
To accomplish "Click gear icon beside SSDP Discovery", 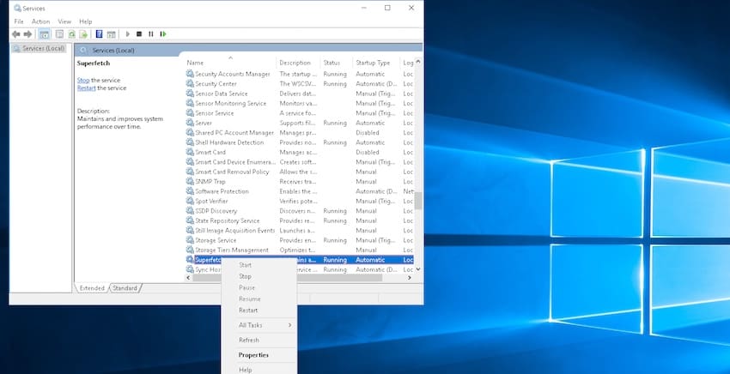I will pyautogui.click(x=190, y=210).
